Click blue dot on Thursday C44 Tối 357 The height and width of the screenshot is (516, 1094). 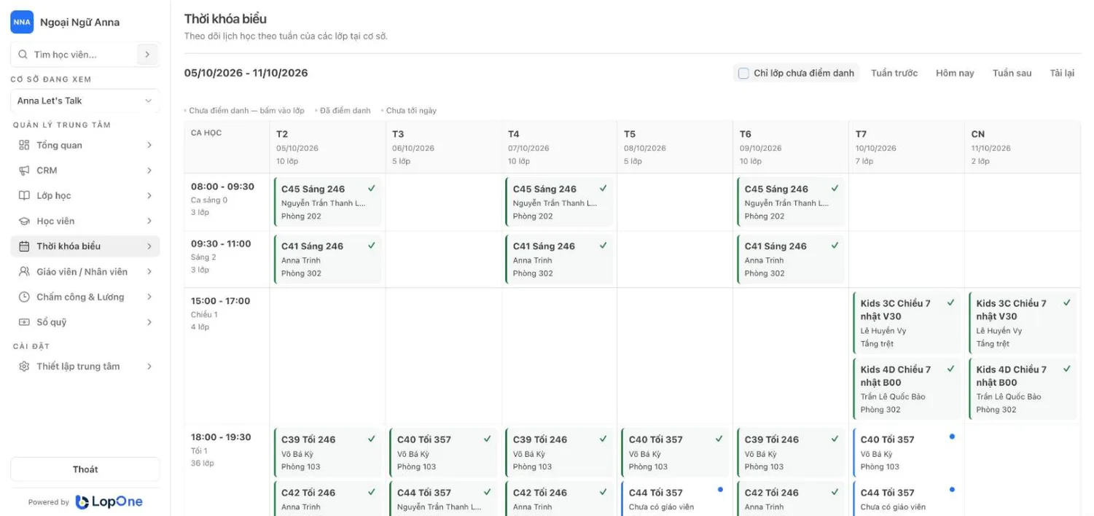point(720,490)
